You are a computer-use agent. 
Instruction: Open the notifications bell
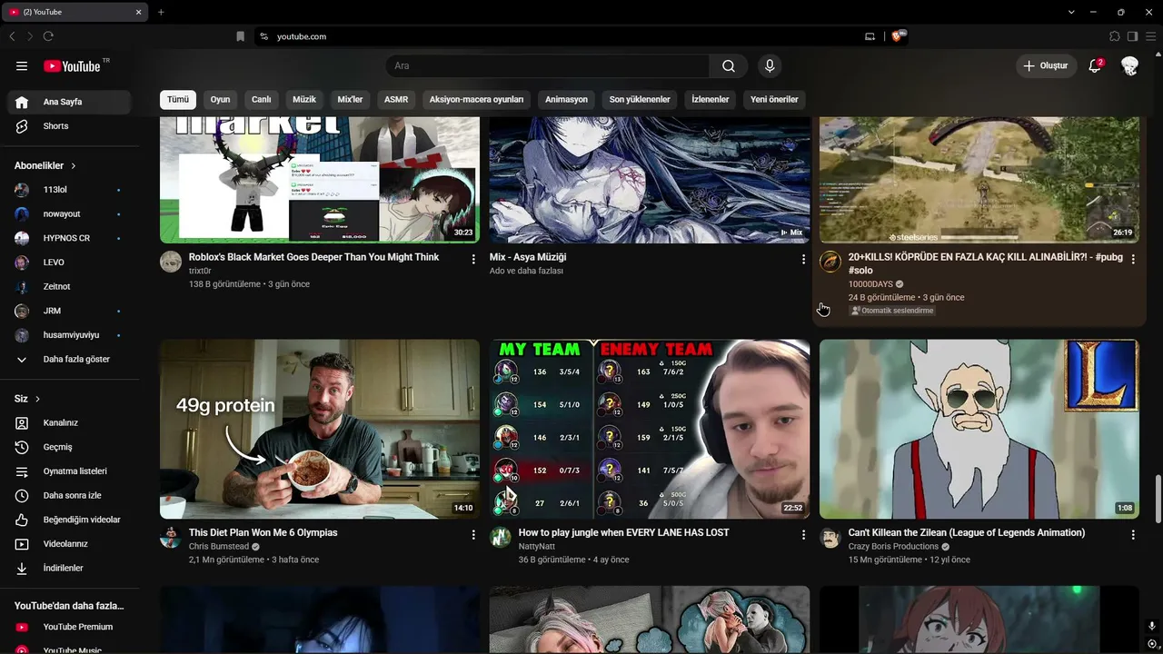(1095, 66)
